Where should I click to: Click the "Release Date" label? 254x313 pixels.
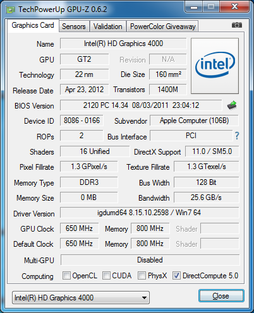coord(33,91)
